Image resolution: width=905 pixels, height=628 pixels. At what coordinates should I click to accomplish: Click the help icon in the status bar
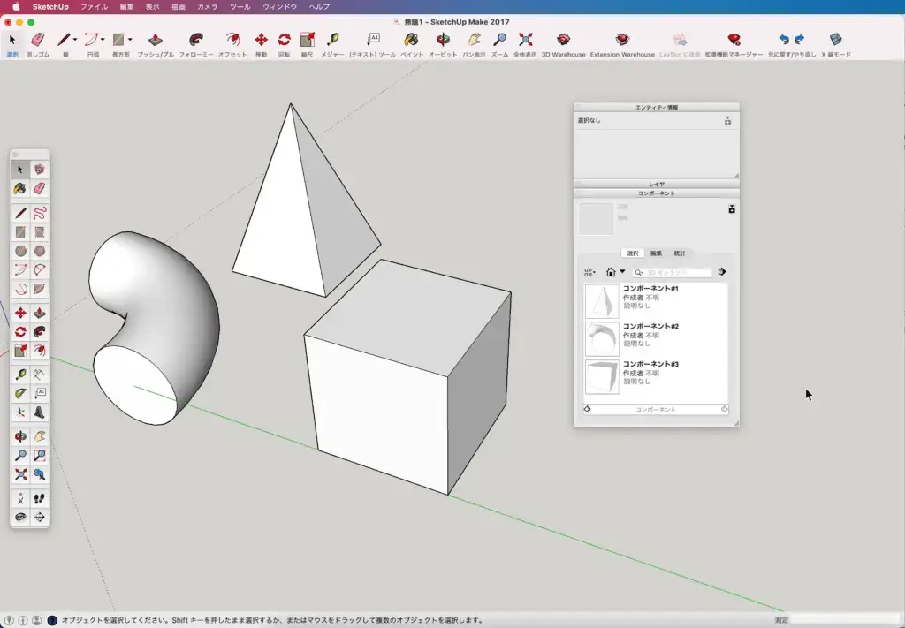pyautogui.click(x=51, y=621)
